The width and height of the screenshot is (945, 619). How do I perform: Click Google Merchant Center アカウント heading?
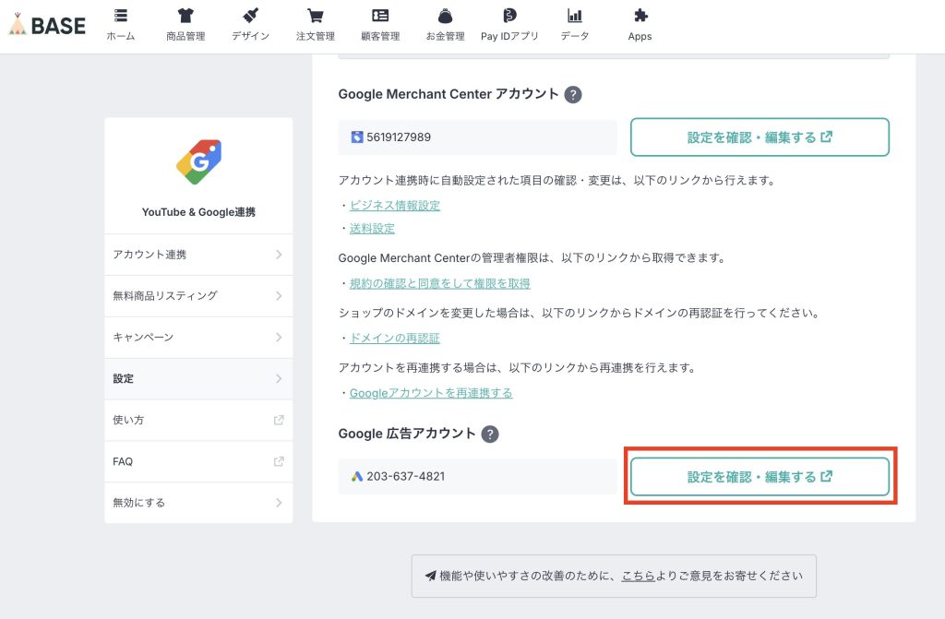[x=449, y=94]
